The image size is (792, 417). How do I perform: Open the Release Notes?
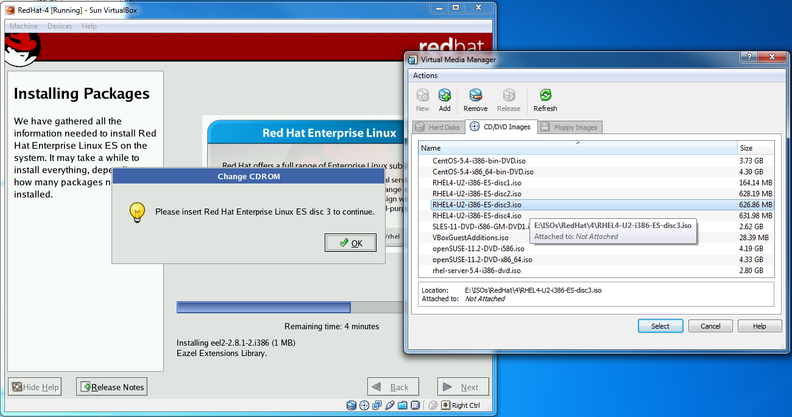111,387
